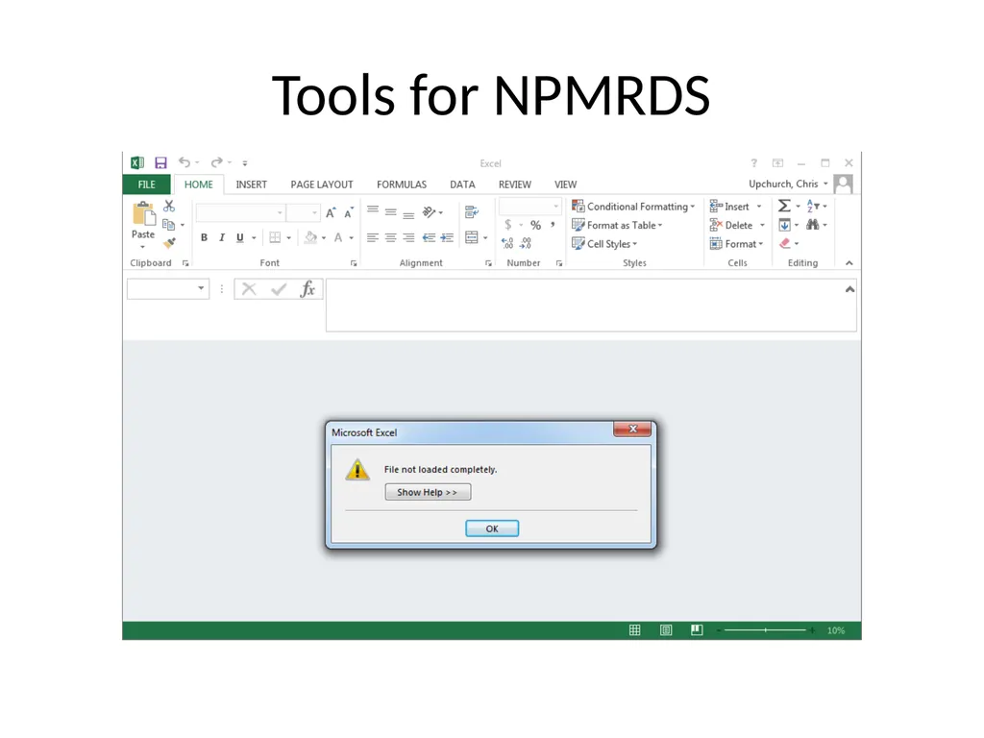Screen dimensions: 984x738
Task: Click Merge & Center icon
Action: coord(472,238)
